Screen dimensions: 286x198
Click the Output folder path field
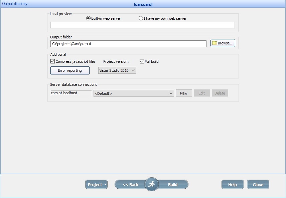tap(128, 44)
